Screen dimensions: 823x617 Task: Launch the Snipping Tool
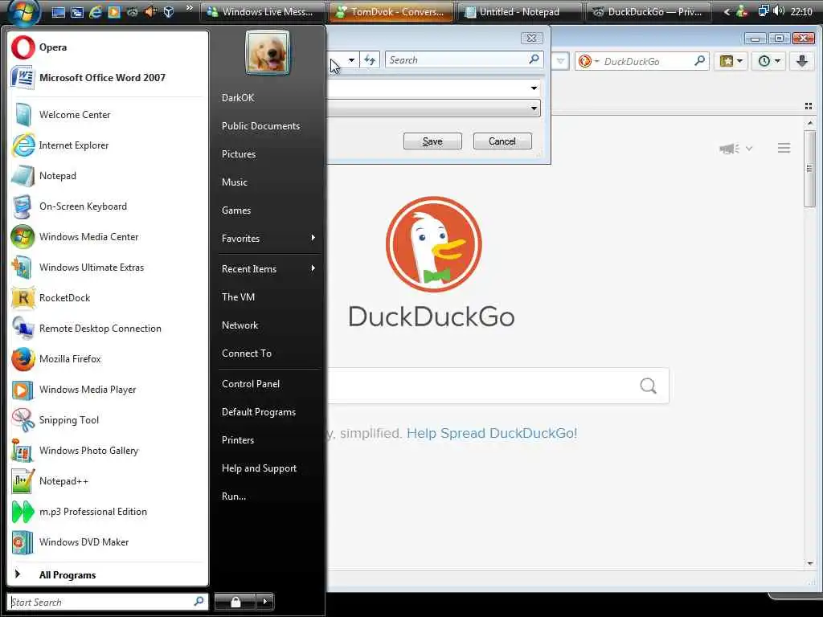point(107,419)
